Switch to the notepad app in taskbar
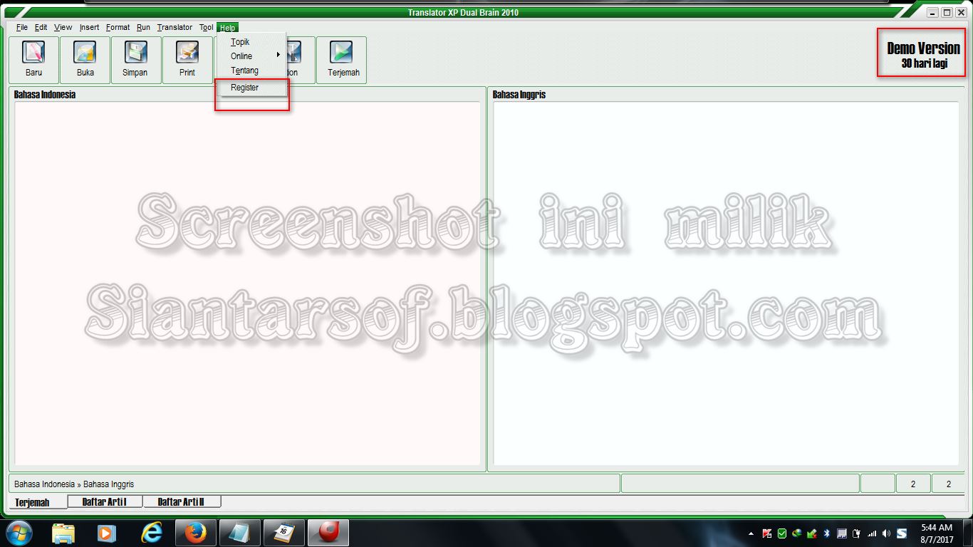 [239, 532]
